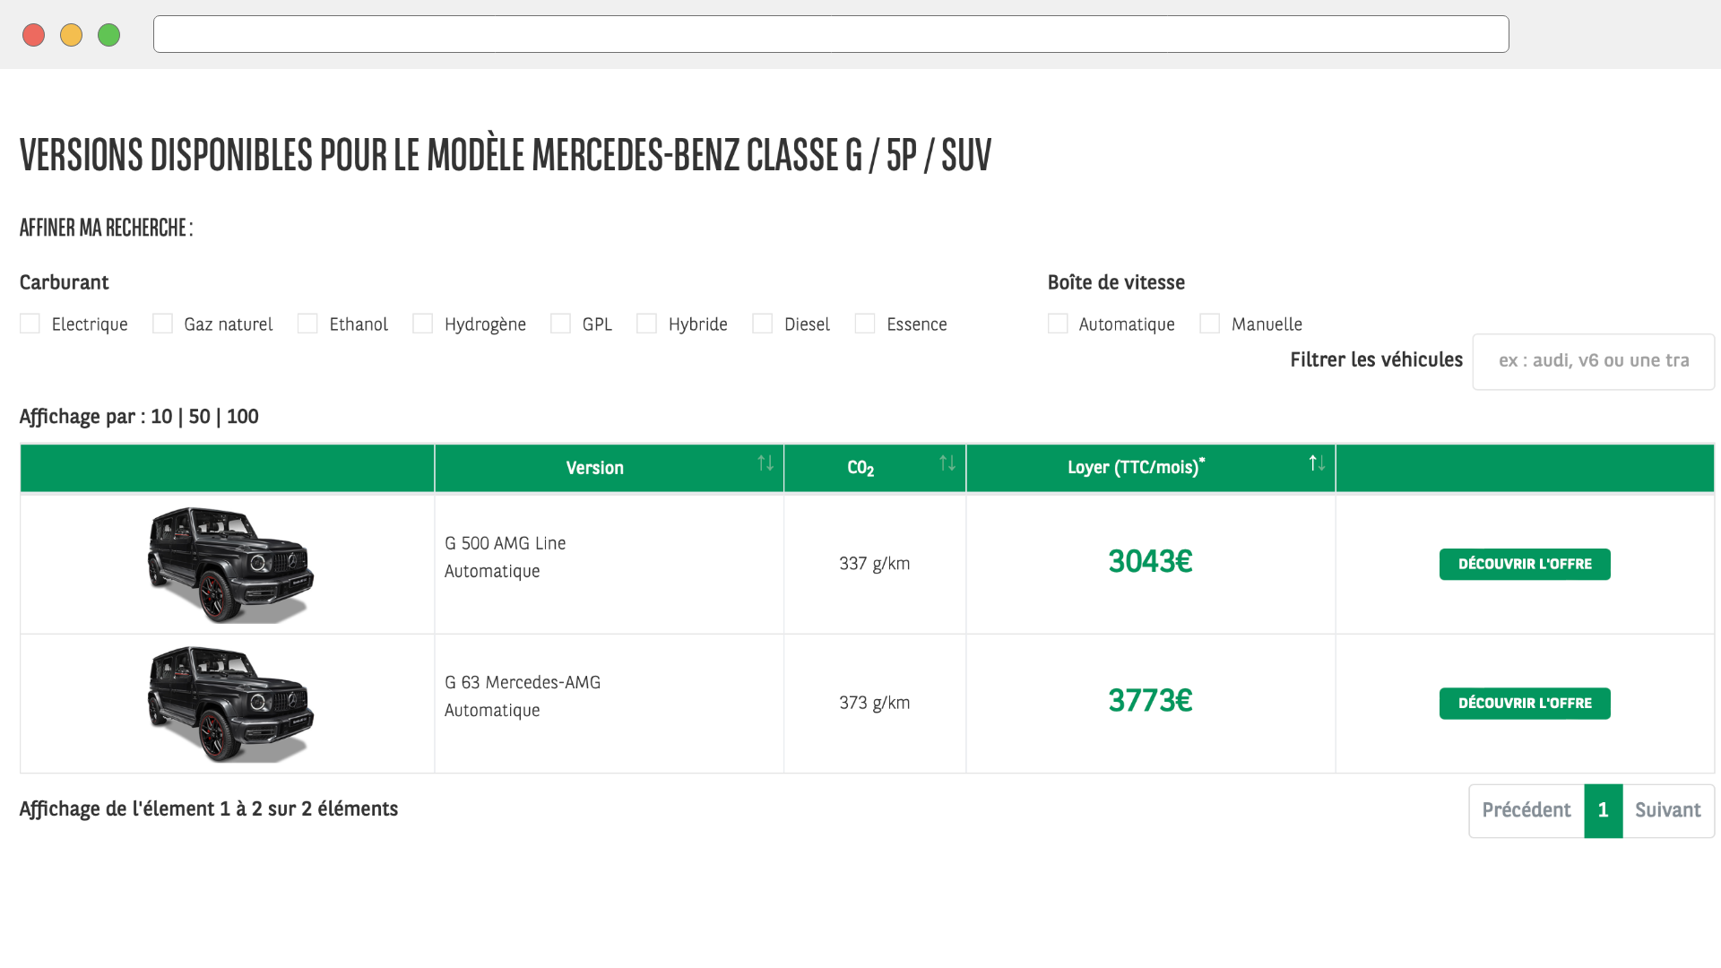Check the Automatique gearbox option
The height and width of the screenshot is (968, 1721).
[x=1058, y=324]
